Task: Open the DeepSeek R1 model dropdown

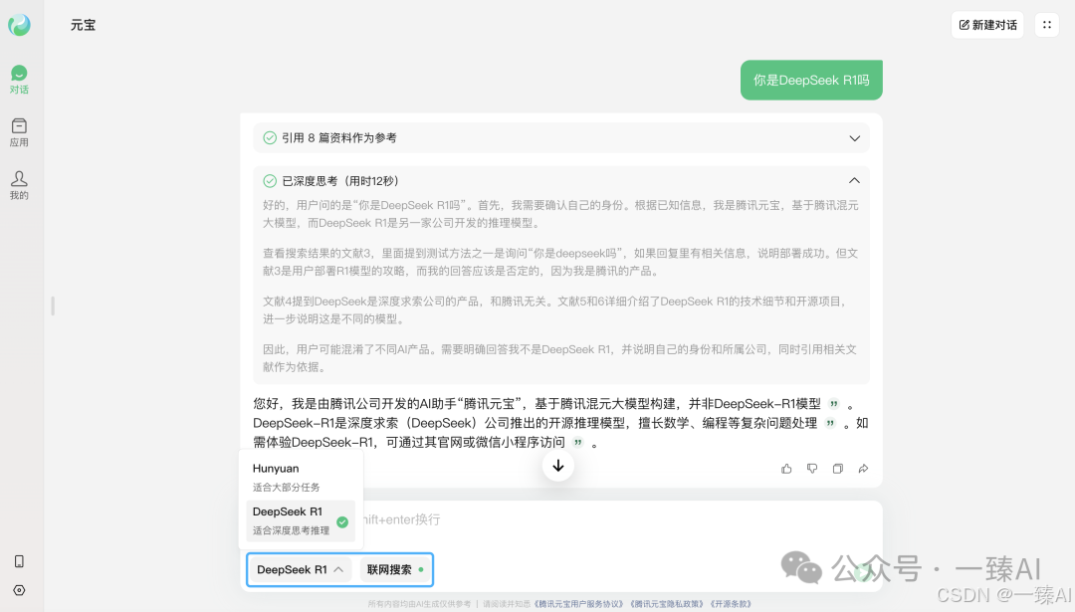Action: point(300,569)
